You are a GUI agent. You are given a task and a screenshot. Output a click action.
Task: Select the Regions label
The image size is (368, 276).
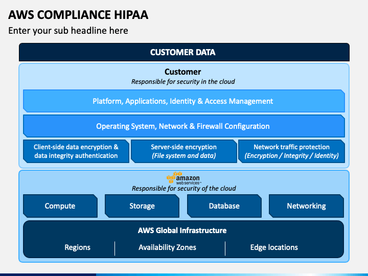click(x=78, y=247)
